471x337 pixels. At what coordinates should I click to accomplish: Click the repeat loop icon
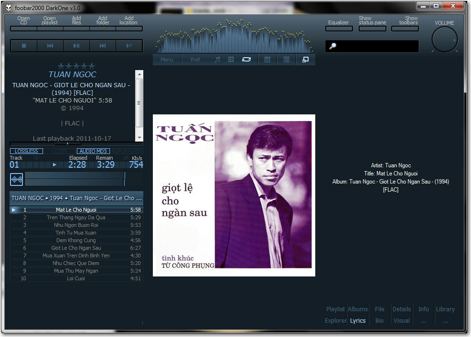pyautogui.click(x=246, y=60)
